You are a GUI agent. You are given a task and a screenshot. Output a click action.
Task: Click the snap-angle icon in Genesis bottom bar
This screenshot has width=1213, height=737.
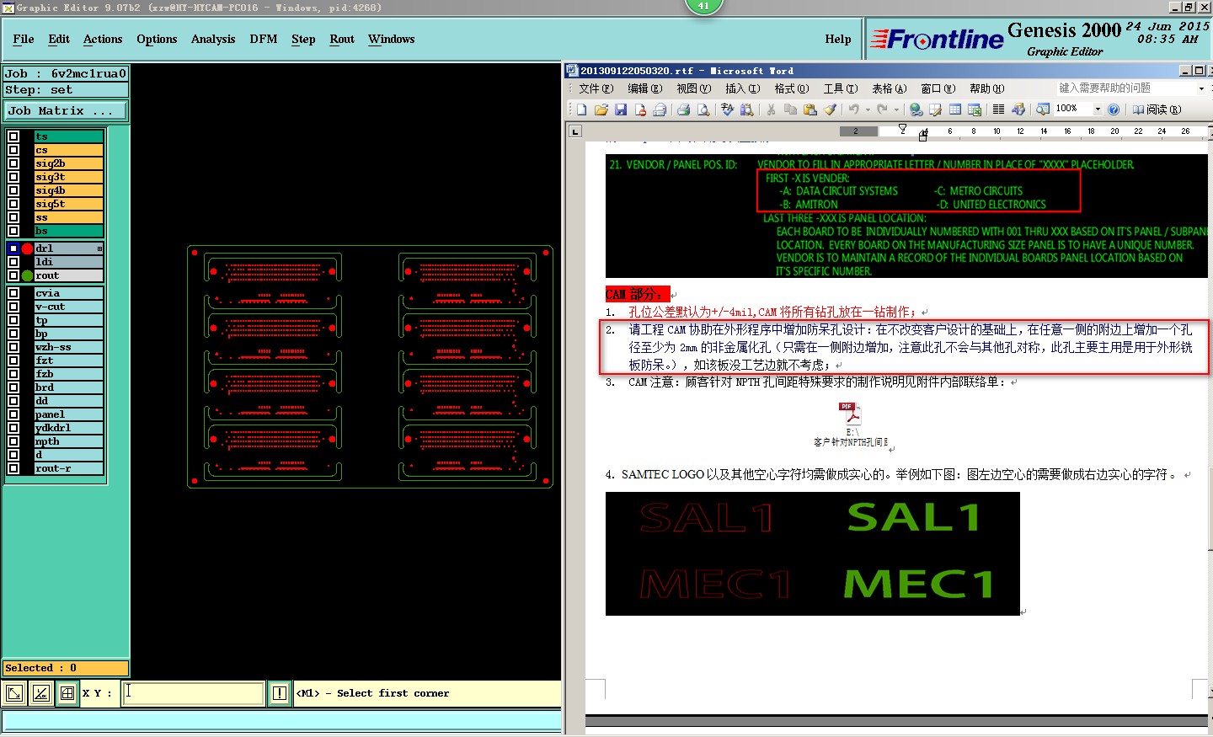point(40,693)
